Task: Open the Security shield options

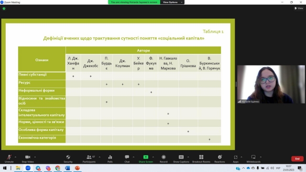Action: click(68, 159)
